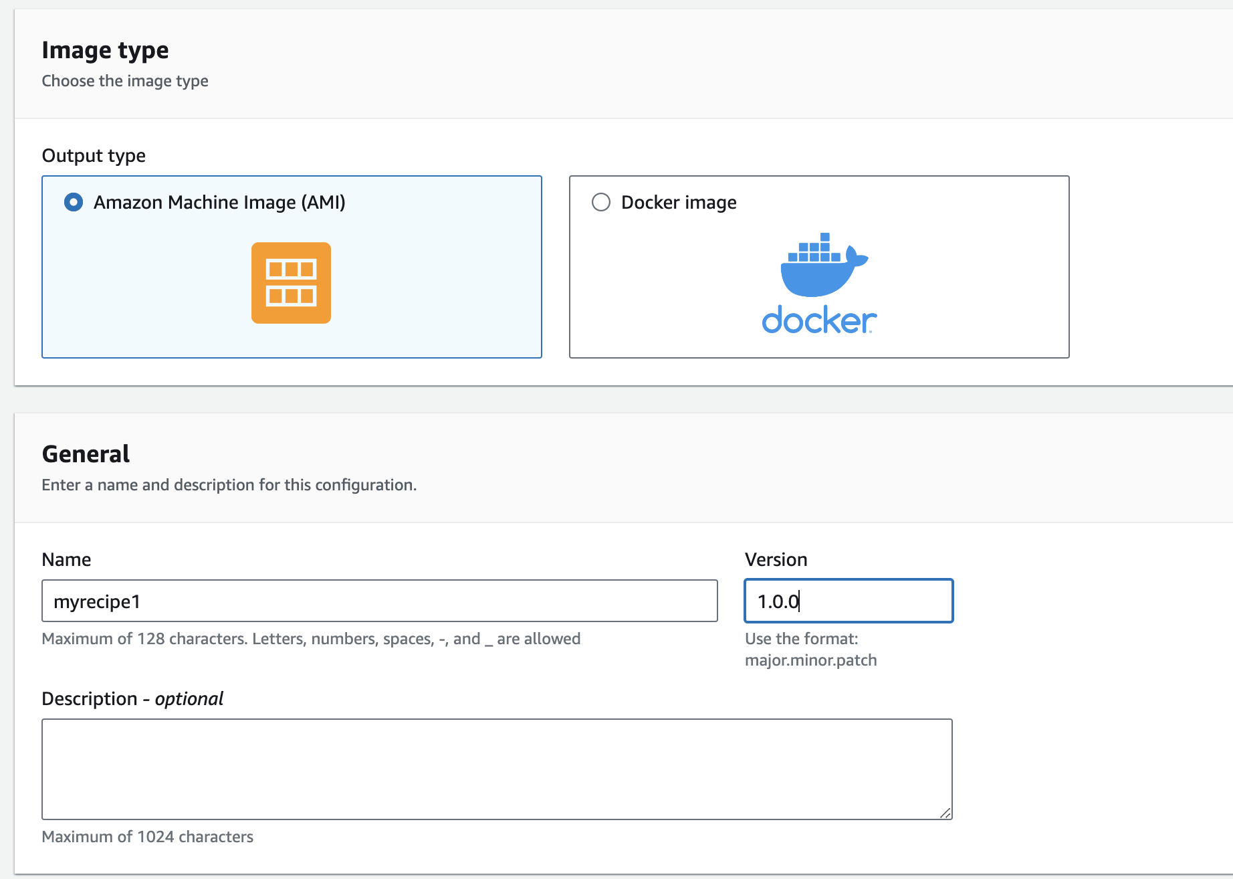This screenshot has width=1233, height=879.
Task: Click the "Output type" label
Action: [94, 156]
